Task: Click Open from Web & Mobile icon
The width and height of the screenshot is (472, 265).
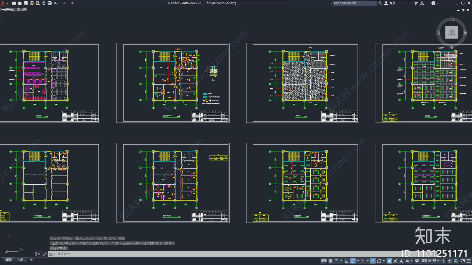Action: pos(38,3)
